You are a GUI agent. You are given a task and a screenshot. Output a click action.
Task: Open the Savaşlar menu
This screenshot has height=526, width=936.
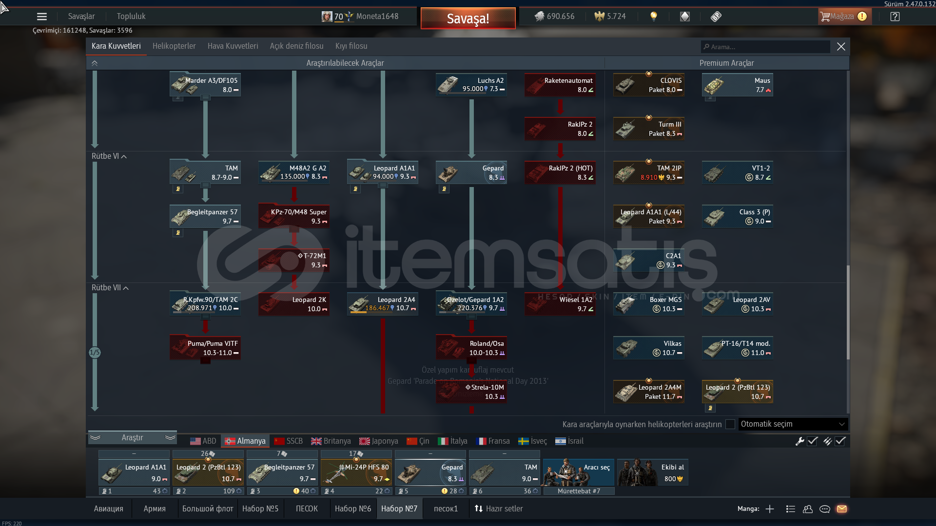coord(81,17)
